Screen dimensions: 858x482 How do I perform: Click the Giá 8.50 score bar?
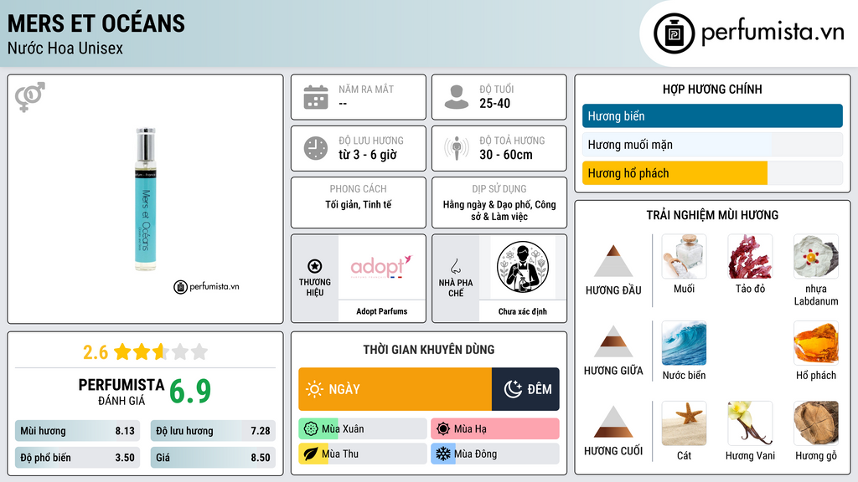click(213, 458)
